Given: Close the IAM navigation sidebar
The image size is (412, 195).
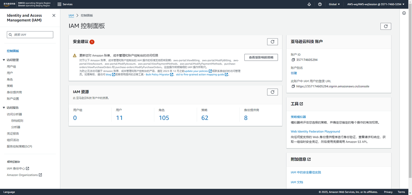Looking at the screenshot, I should coord(54,15).
